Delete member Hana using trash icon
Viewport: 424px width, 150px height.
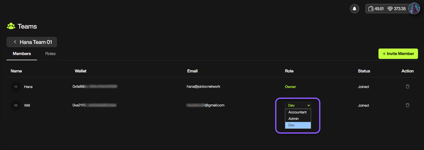pos(407,86)
